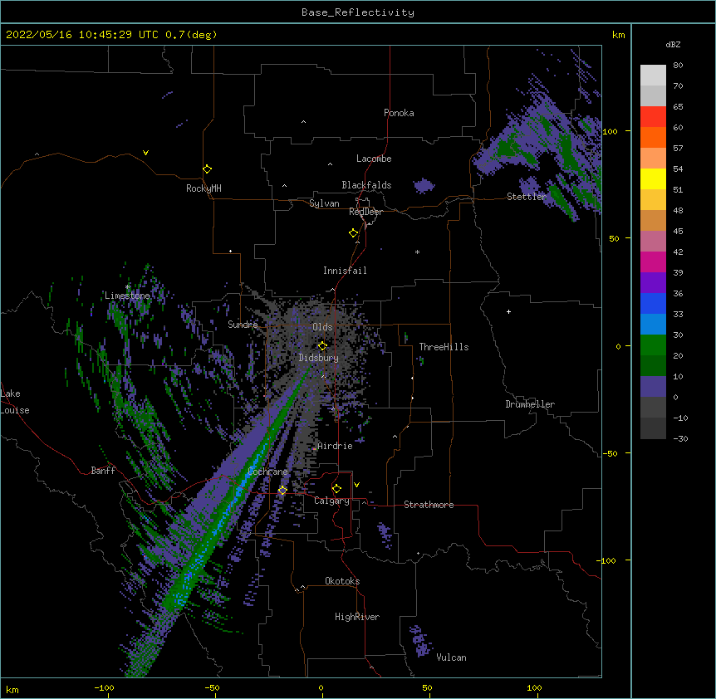
Task: Select the HighRiver label
Action: coord(357,617)
